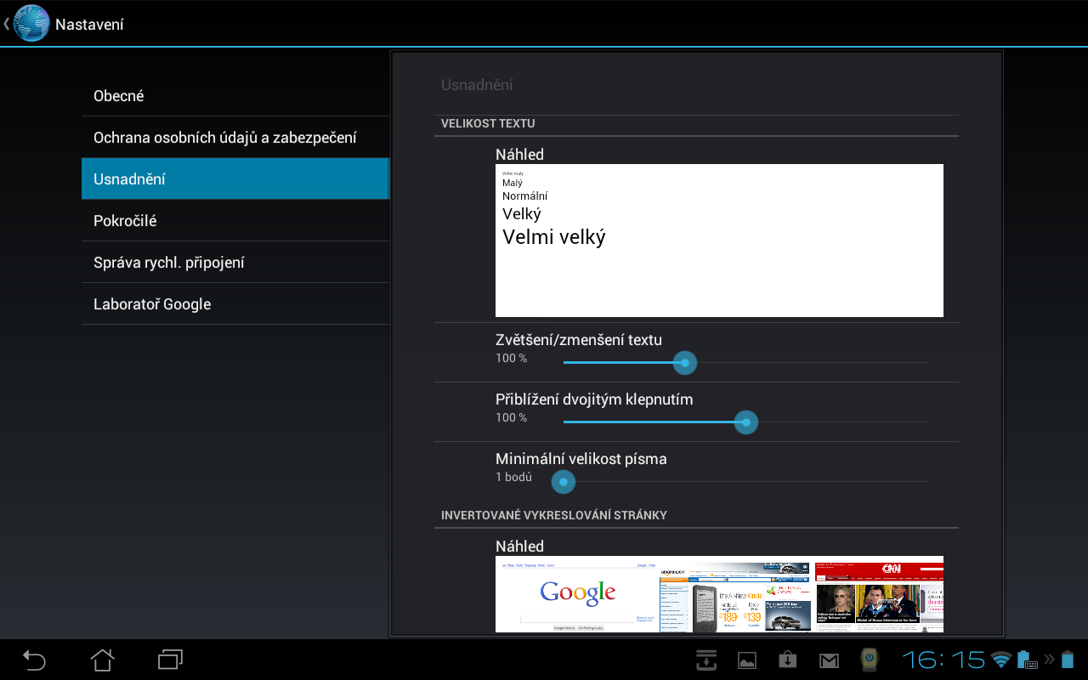Tap the Home icon in the navigation bar
Image resolution: width=1088 pixels, height=680 pixels.
(x=101, y=660)
